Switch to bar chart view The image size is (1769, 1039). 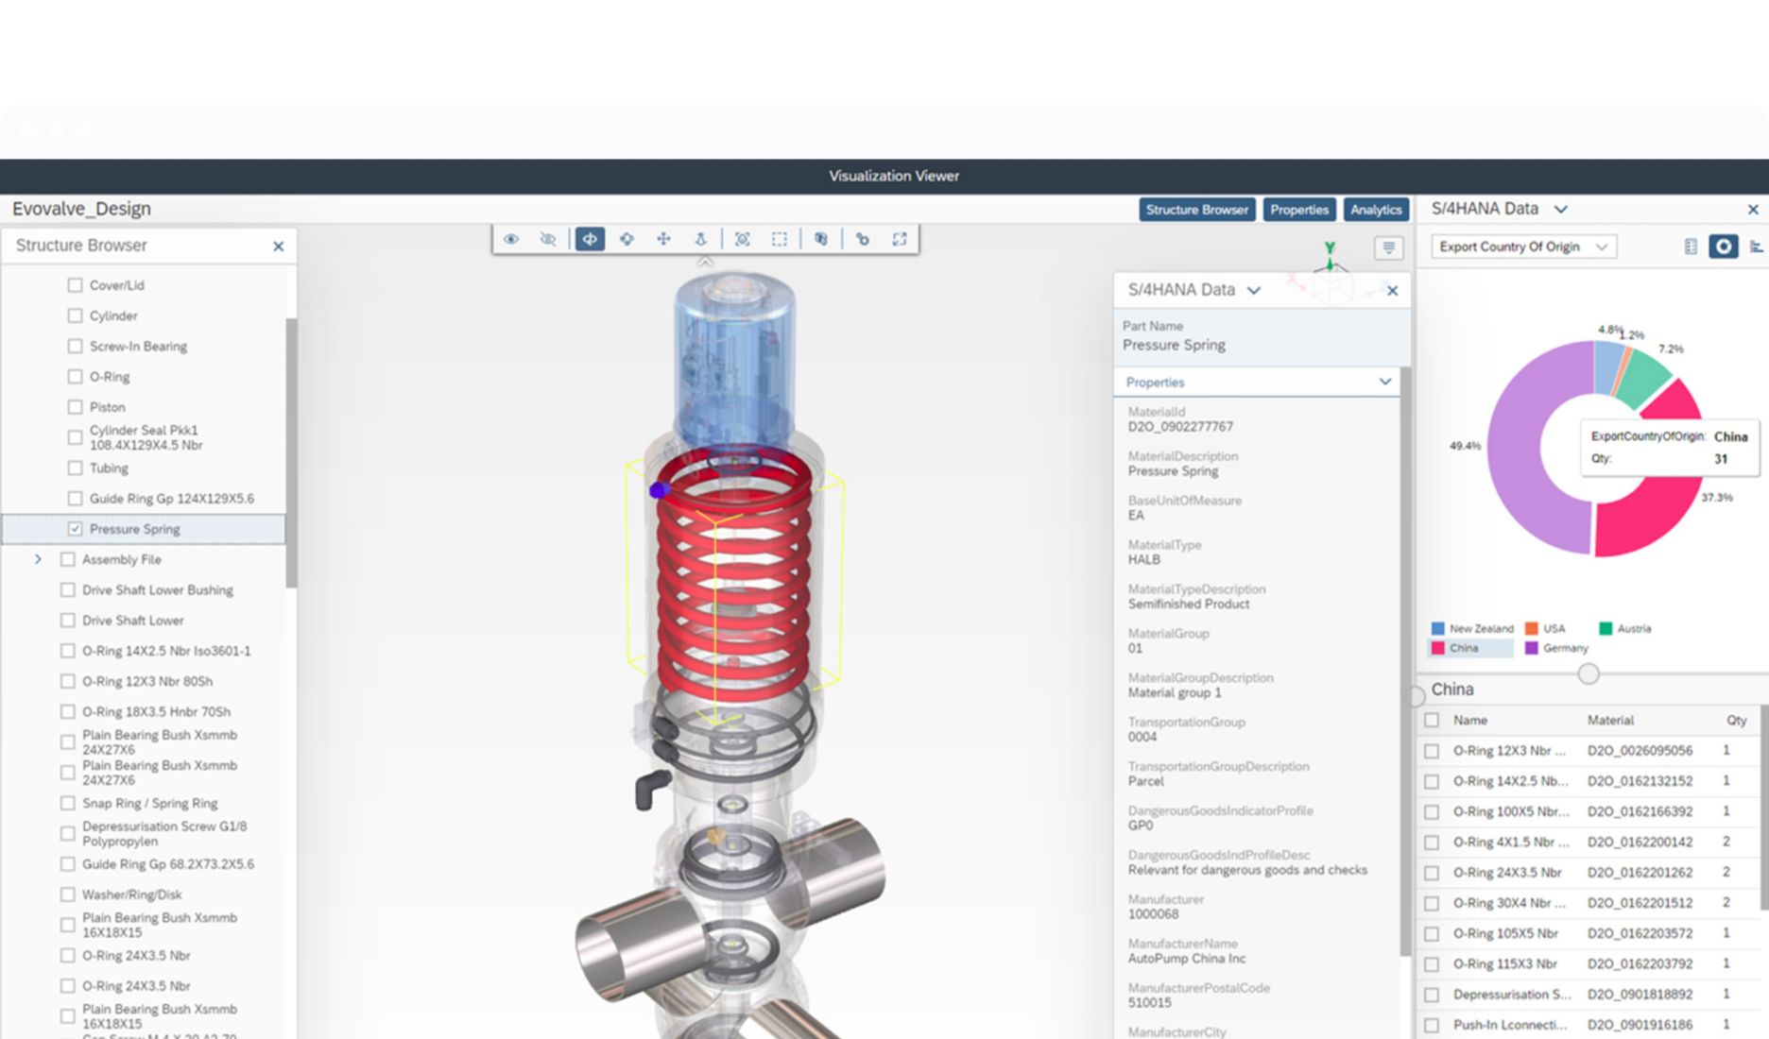1755,247
